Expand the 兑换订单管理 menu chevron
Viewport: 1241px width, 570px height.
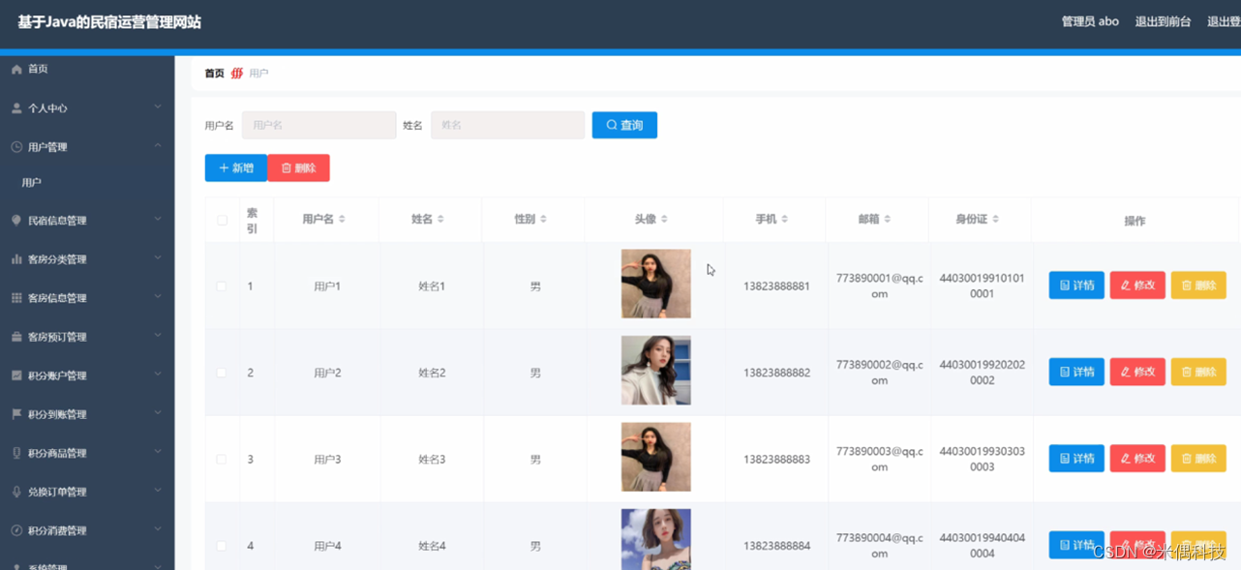(x=158, y=491)
